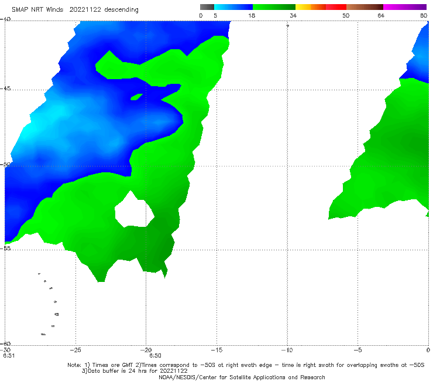Click the swath time label '6:50'
The height and width of the screenshot is (381, 433).
click(155, 356)
